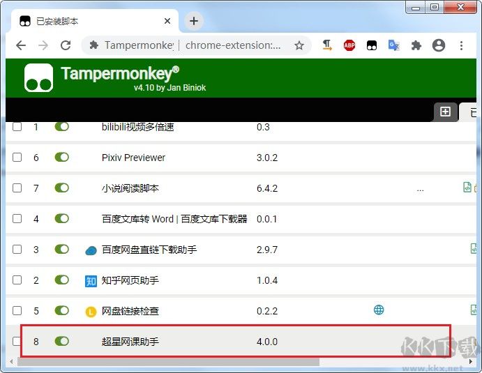482x373 pixels.
Task: Click version 4.0.0 of 超星网课助手
Action: tap(267, 342)
